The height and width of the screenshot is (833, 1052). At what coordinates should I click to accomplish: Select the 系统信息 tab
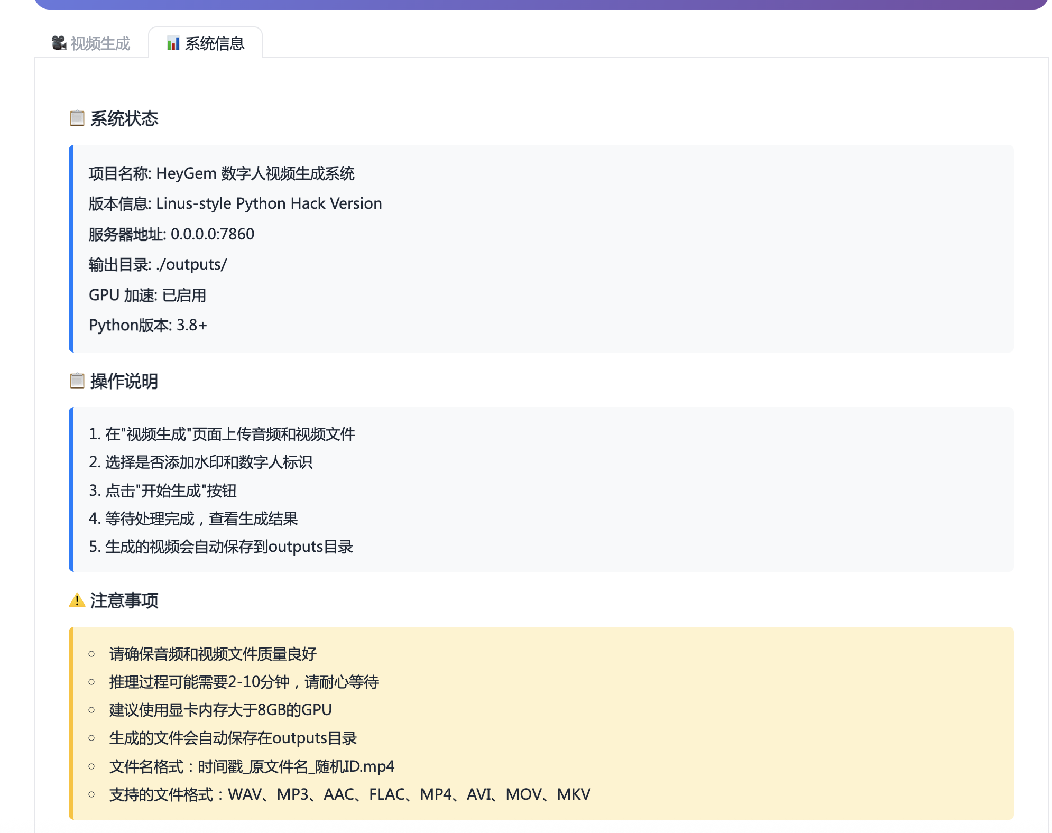[x=205, y=43]
